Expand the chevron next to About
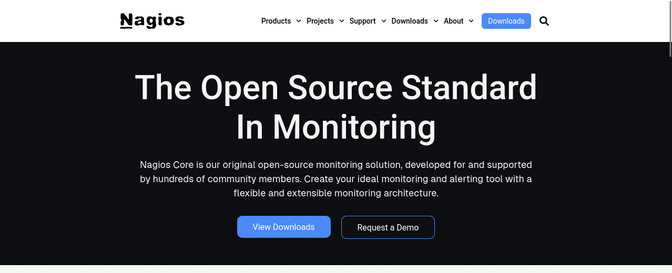Screen dimensions: 672x273 click(471, 21)
